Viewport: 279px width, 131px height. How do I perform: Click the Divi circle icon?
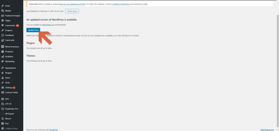(2, 124)
